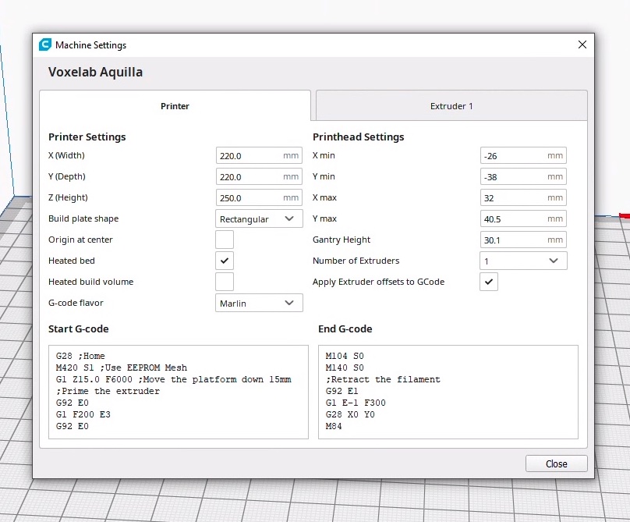Close Machine Settings with the X icon
This screenshot has width=630, height=522.
(582, 44)
